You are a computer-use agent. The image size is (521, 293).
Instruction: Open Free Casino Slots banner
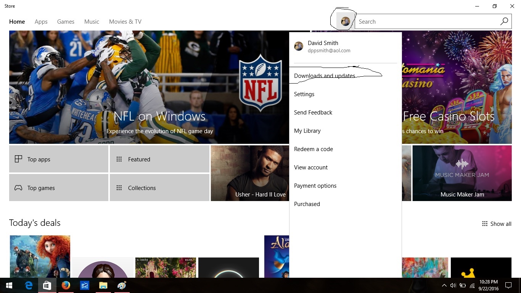457,87
